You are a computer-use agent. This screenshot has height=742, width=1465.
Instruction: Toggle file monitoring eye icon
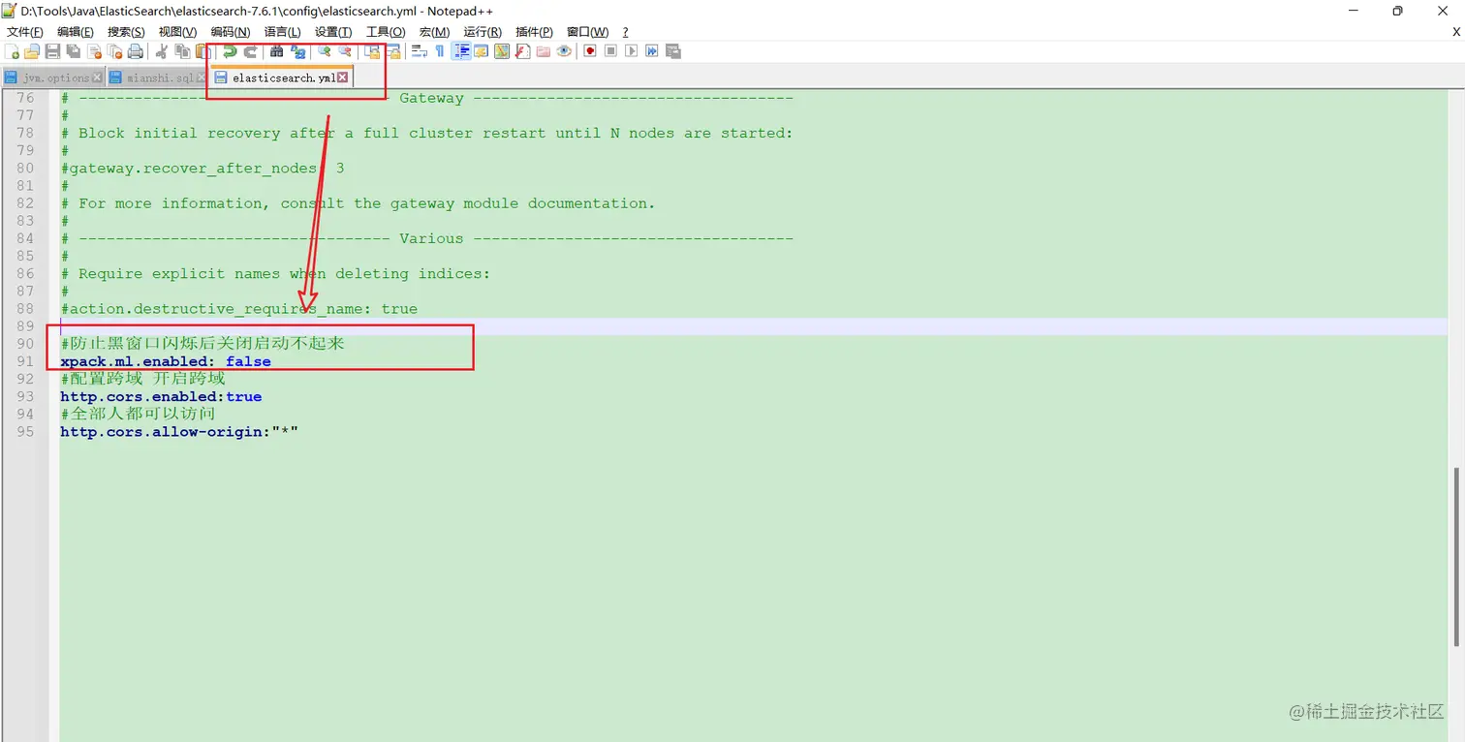click(563, 51)
